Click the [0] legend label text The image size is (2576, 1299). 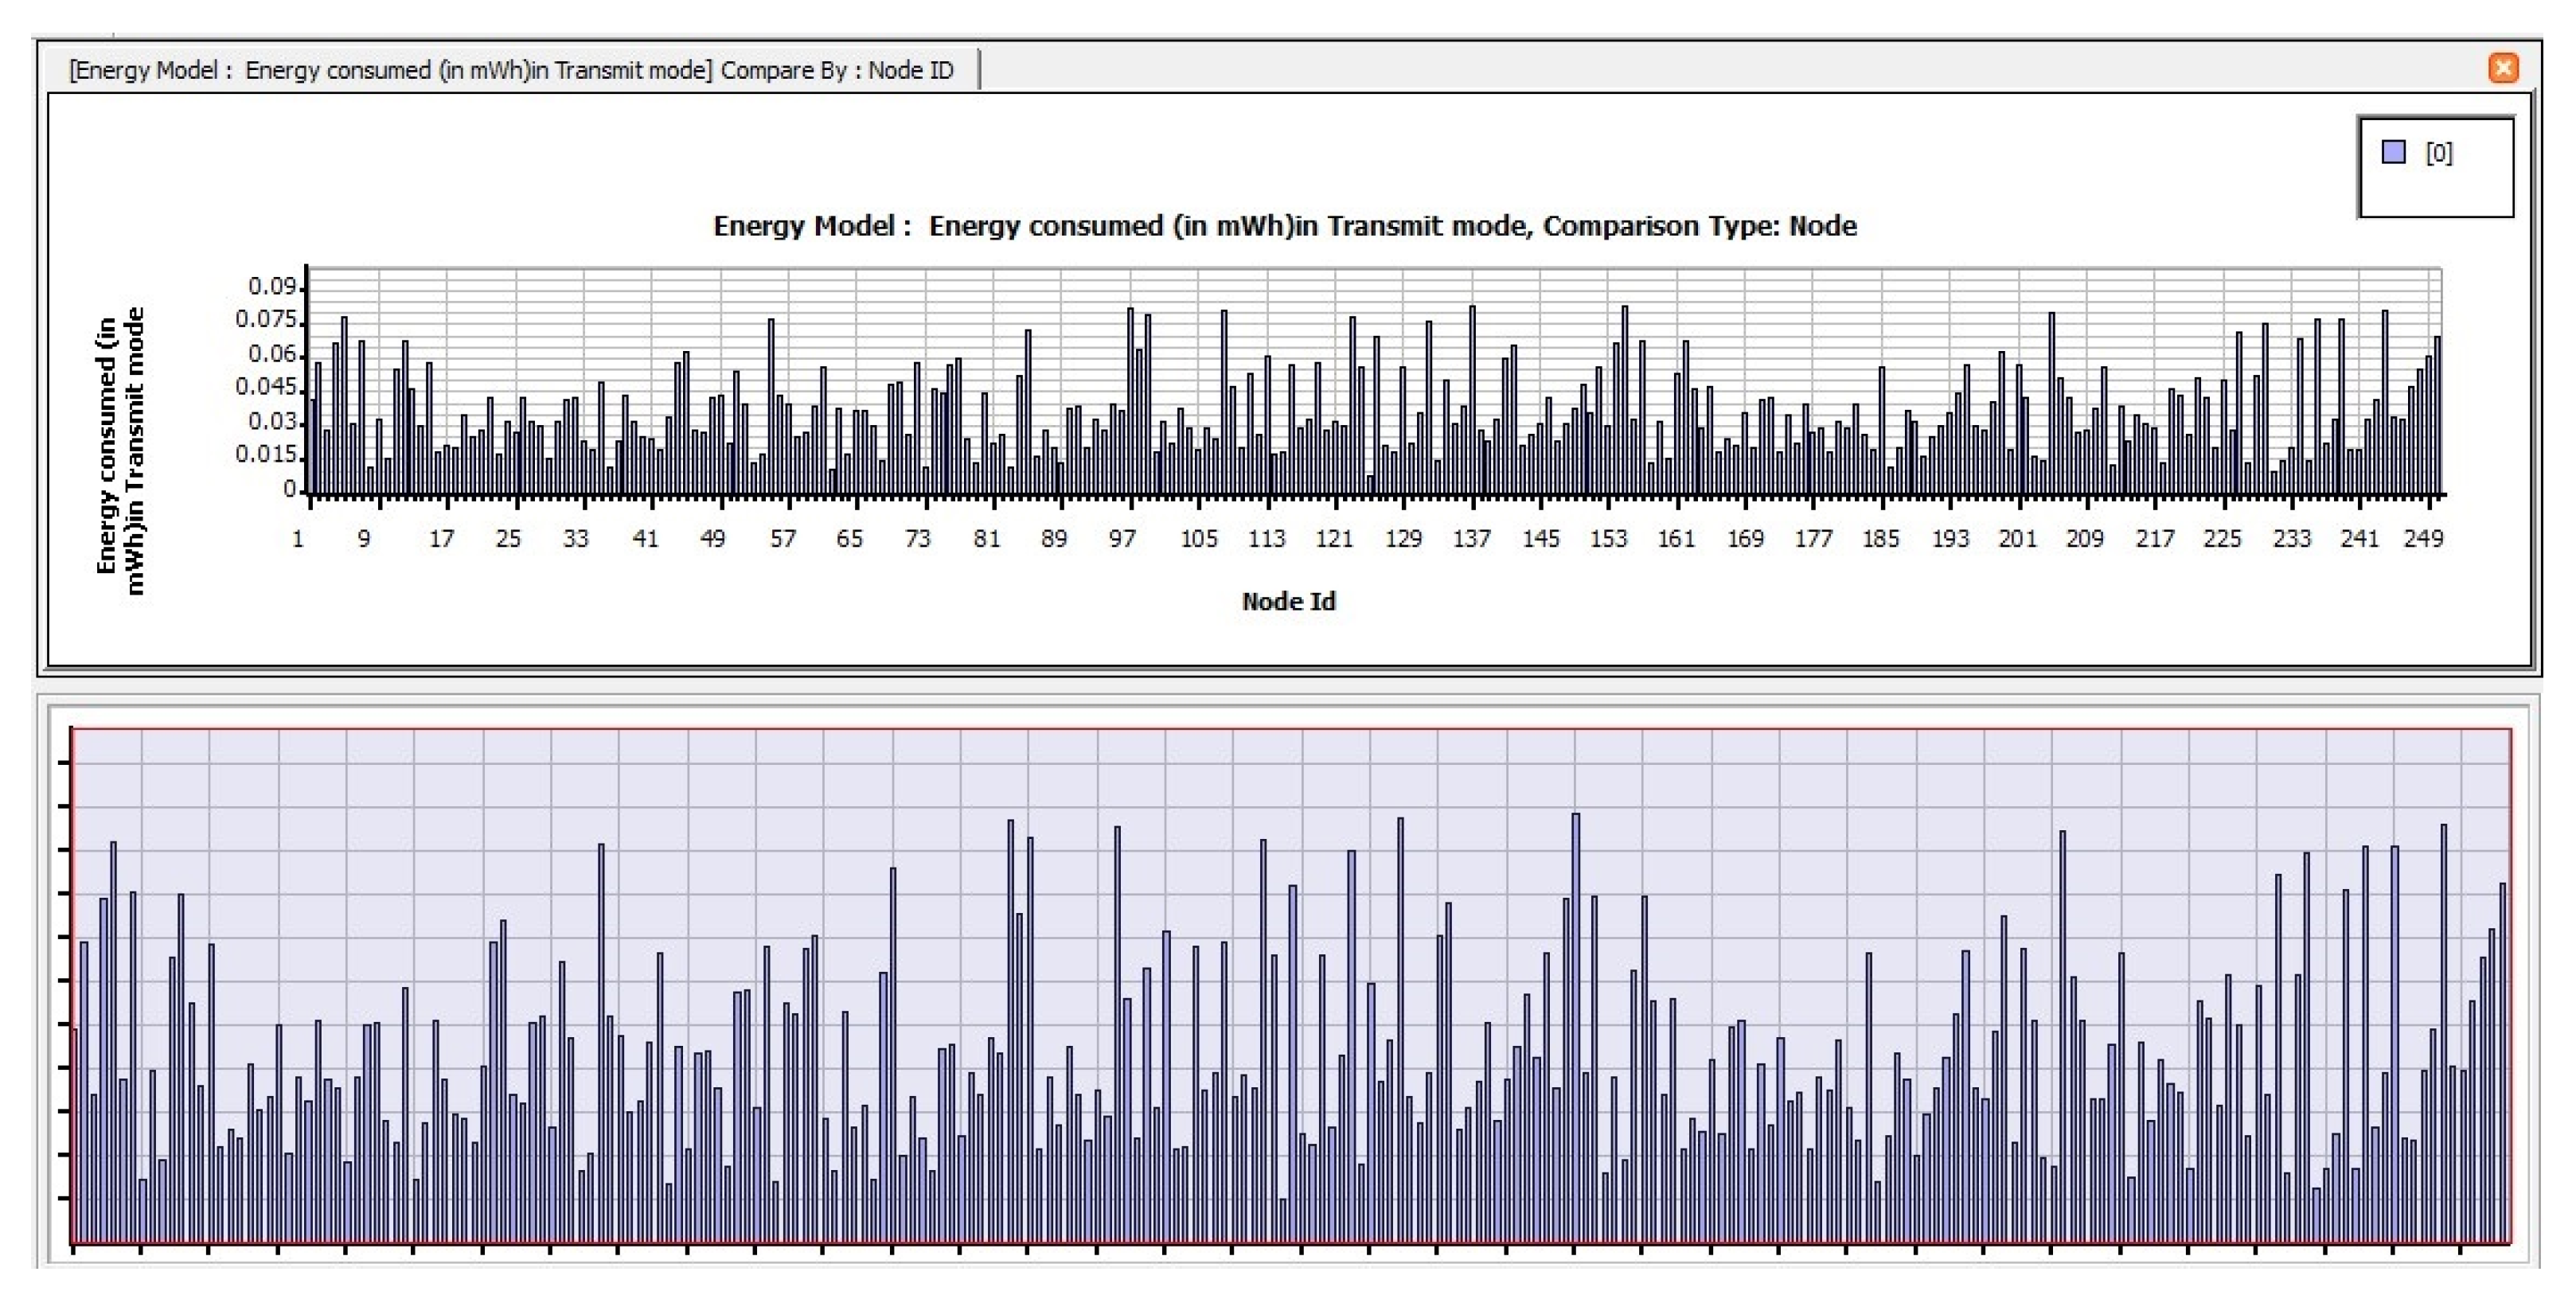pos(2438,153)
